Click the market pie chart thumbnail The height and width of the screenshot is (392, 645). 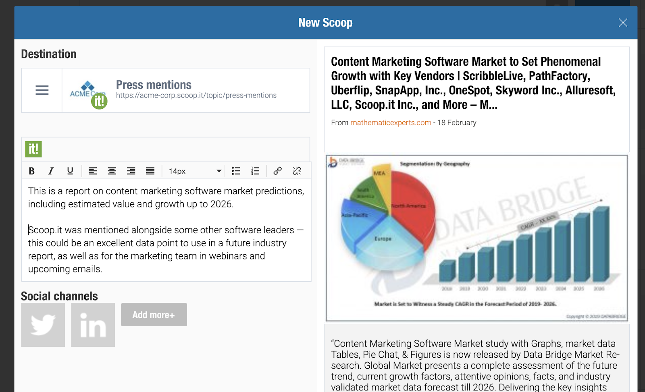click(x=477, y=238)
